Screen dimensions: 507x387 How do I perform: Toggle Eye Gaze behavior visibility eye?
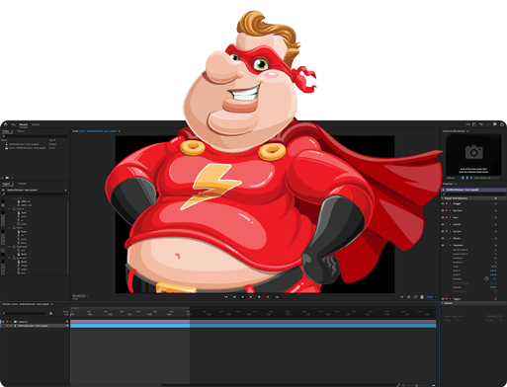(x=443, y=210)
